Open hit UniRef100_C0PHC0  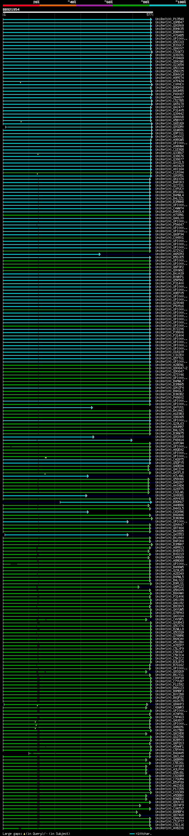pos(169,85)
